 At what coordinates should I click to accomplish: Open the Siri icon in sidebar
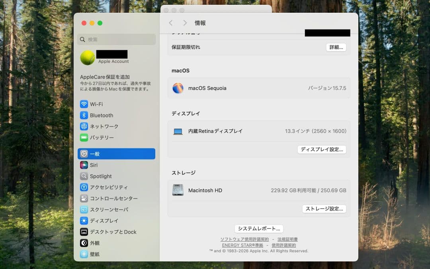(x=84, y=165)
